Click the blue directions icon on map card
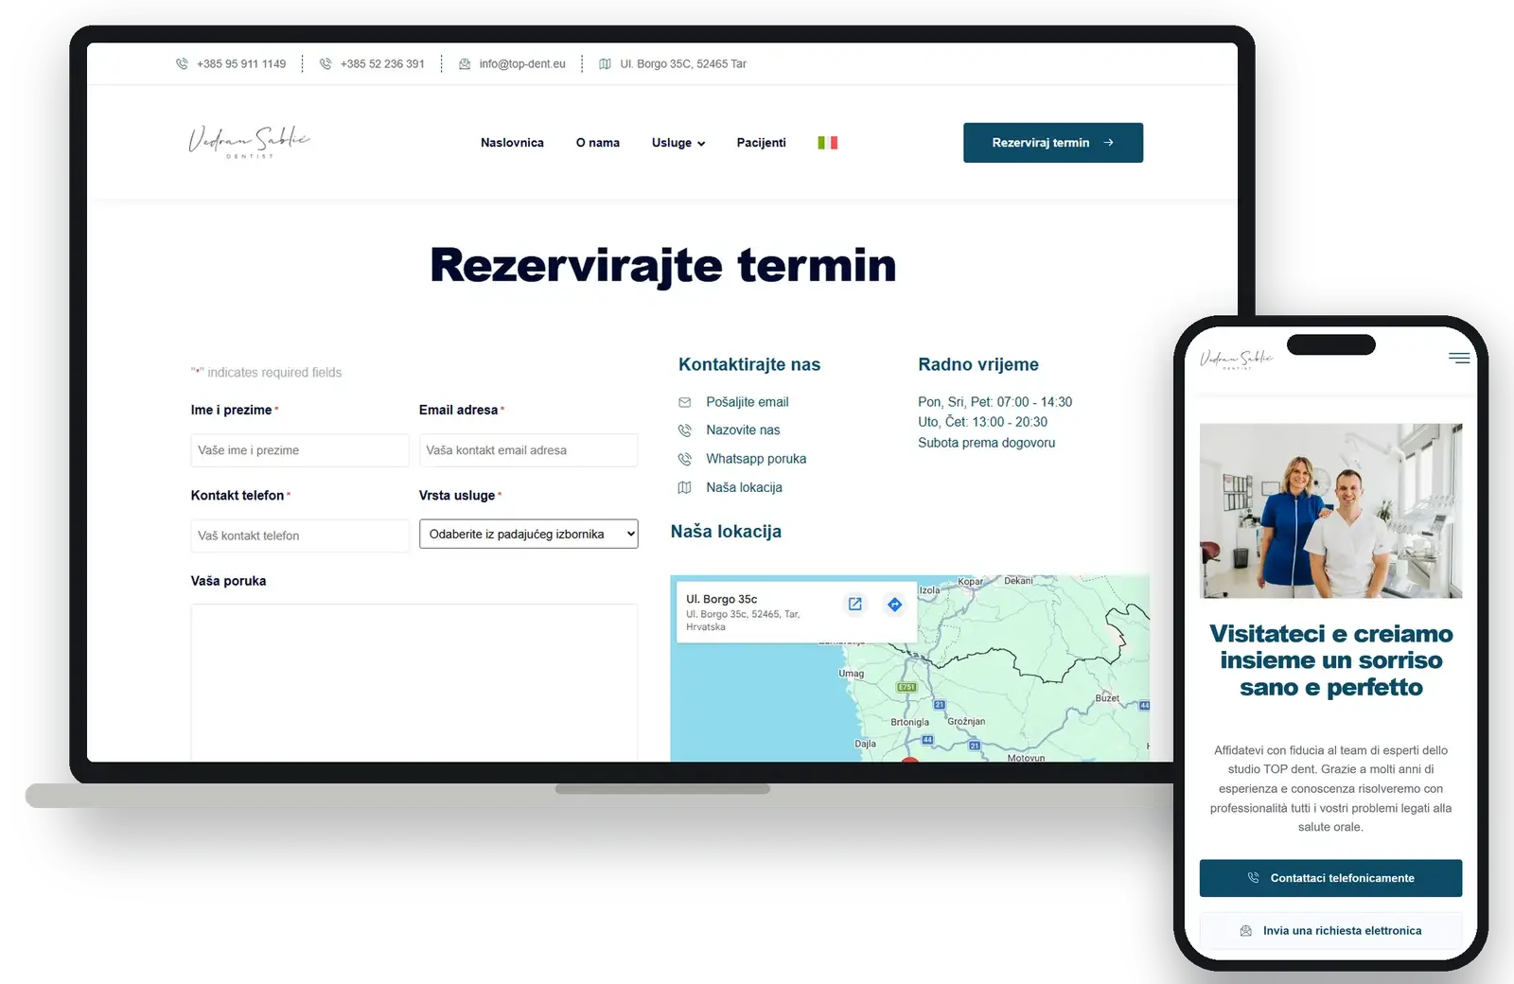 click(x=895, y=604)
